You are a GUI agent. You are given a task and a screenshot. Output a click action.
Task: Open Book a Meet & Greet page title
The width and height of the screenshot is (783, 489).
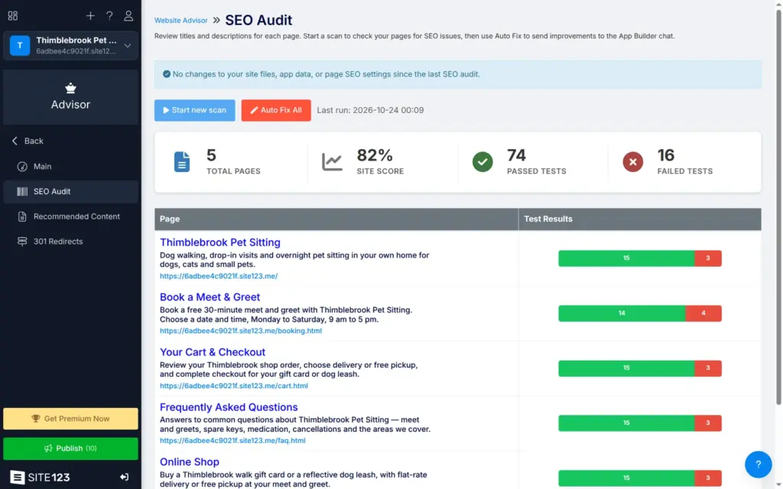(210, 297)
